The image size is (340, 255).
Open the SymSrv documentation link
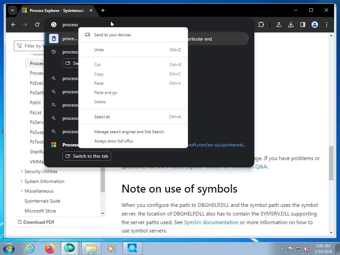(211, 222)
